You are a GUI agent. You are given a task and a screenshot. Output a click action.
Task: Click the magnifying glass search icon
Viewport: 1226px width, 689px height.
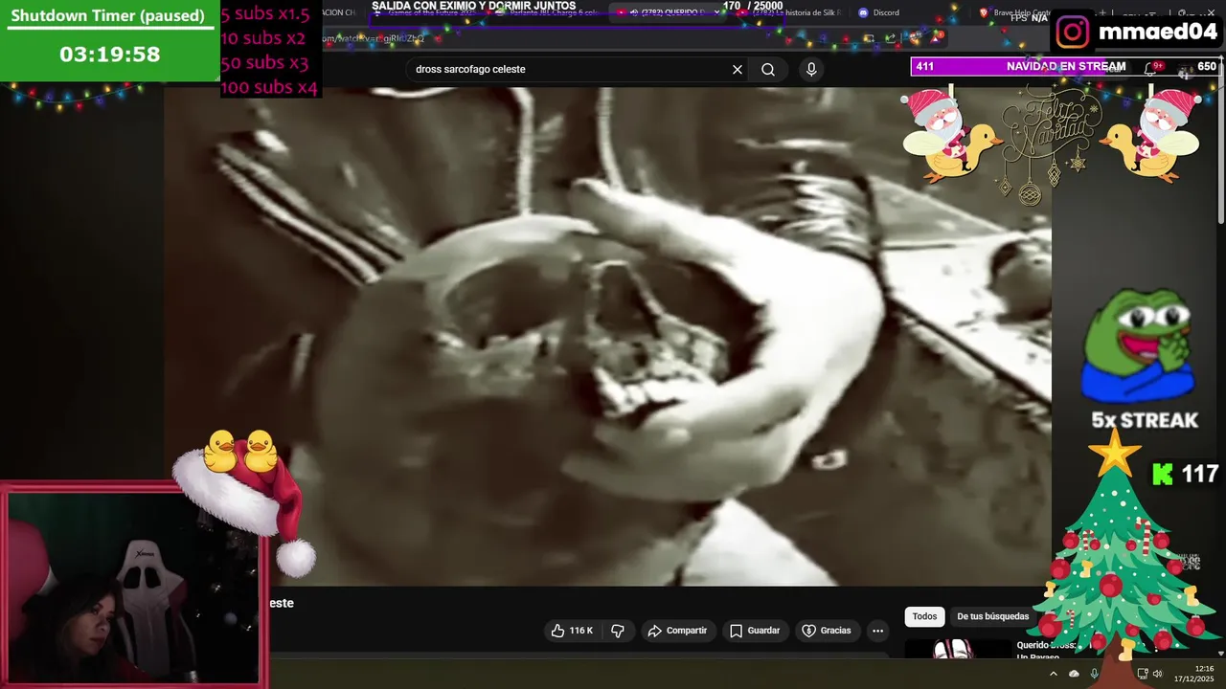768,70
